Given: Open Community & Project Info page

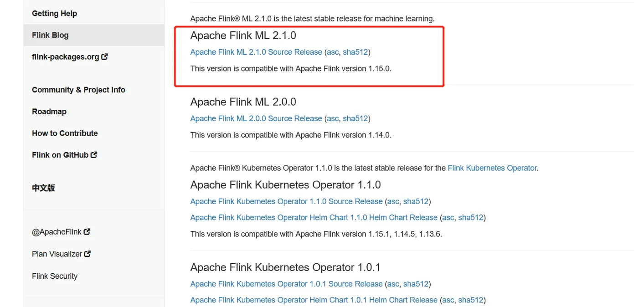Looking at the screenshot, I should (78, 90).
